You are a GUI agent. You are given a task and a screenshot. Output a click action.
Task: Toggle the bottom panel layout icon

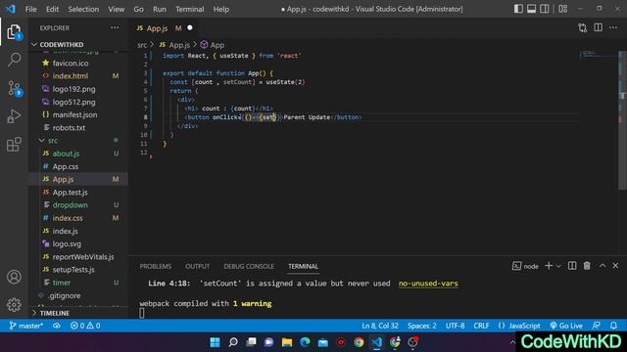pyautogui.click(x=531, y=9)
